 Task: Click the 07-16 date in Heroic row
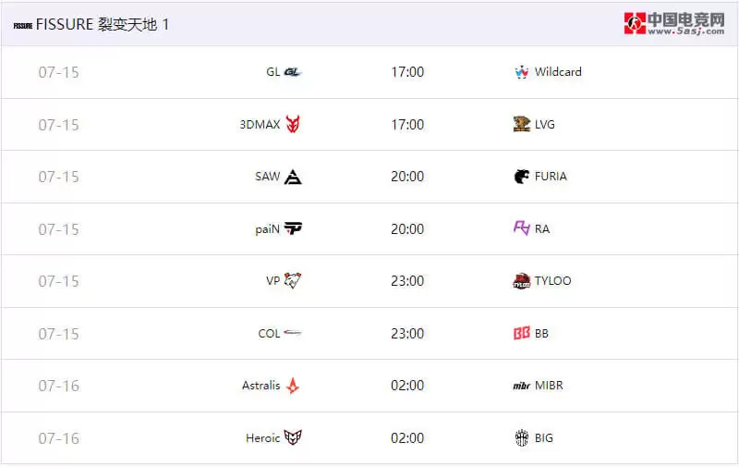[59, 437]
